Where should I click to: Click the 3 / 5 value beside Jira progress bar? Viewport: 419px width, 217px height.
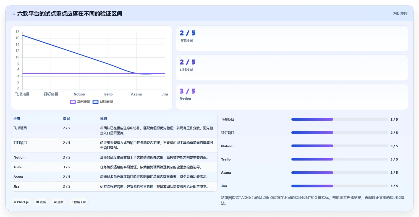pyautogui.click(x=394, y=186)
